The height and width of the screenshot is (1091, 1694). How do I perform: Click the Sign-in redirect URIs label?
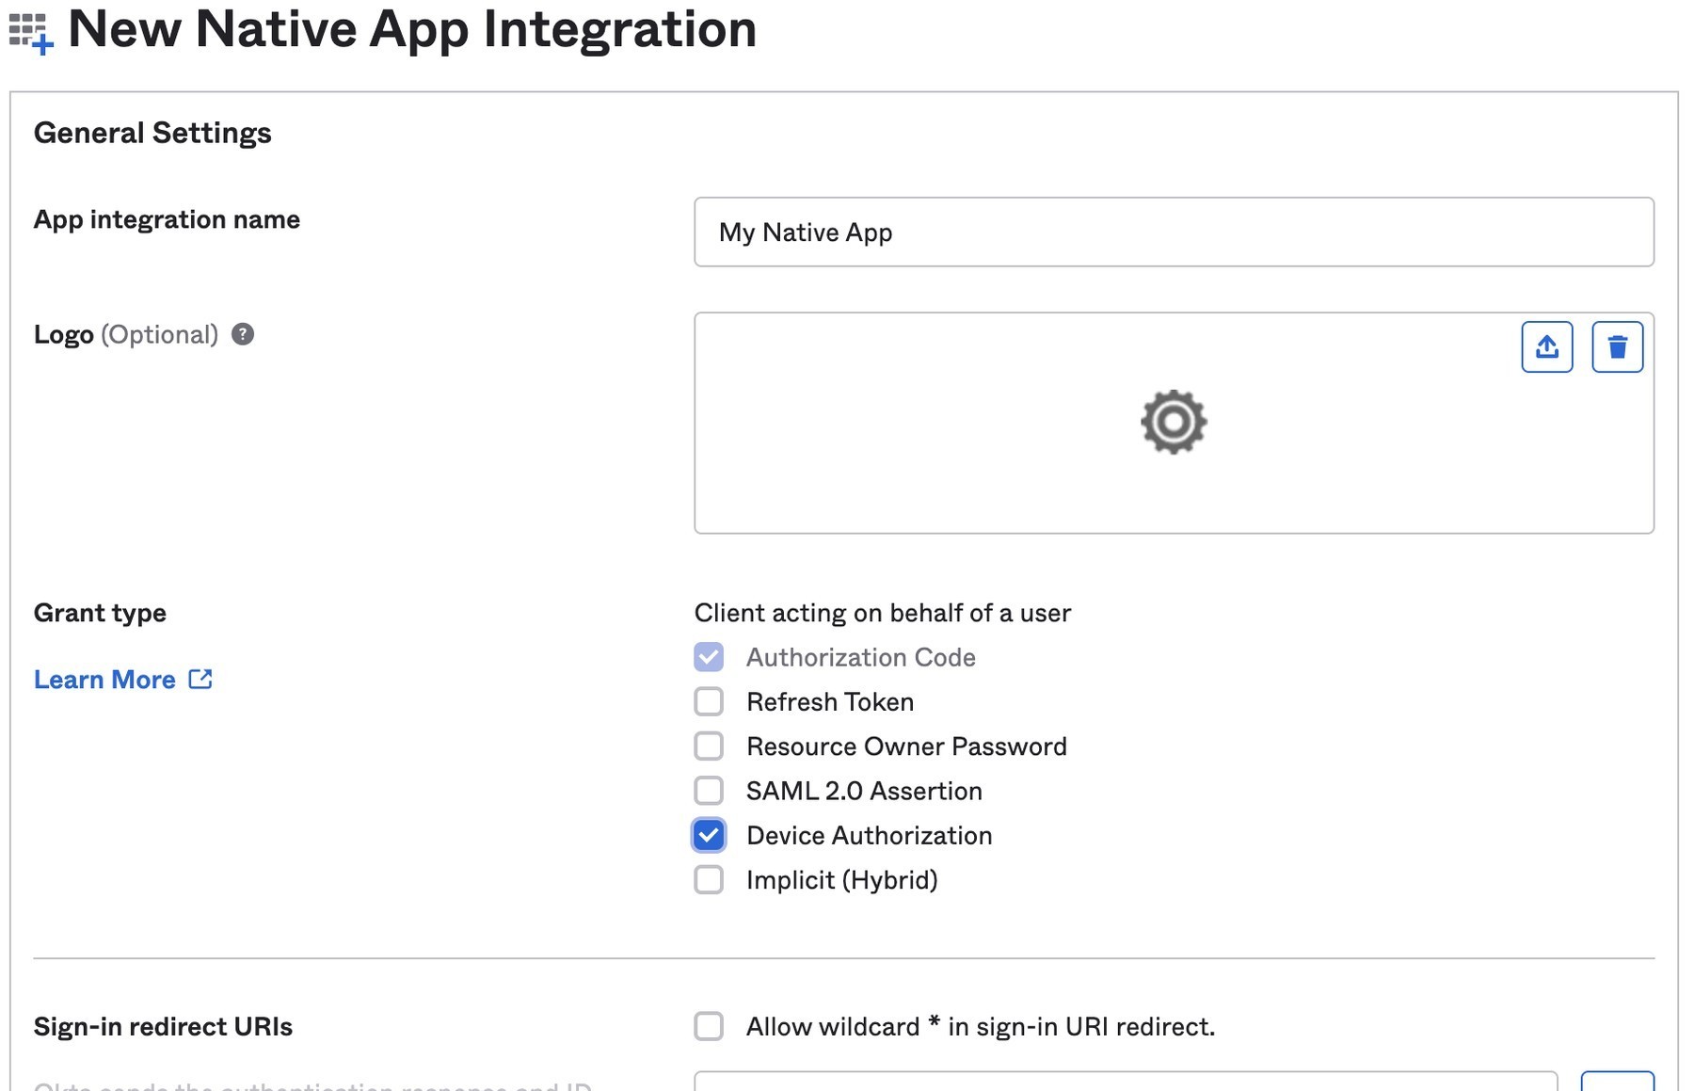click(163, 1026)
